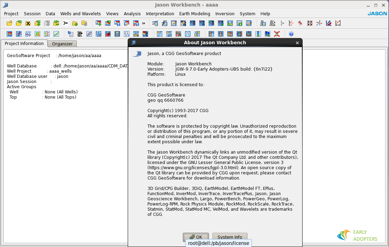This screenshot has width=389, height=247.
Task: Click the D-T conversion arrows icon
Action: [x=197, y=34]
